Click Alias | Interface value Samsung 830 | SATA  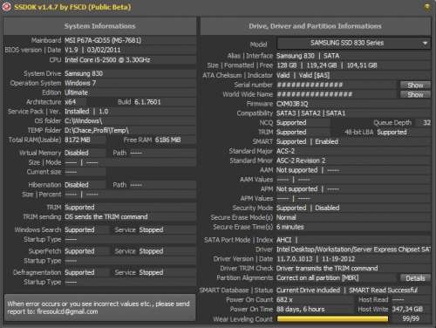click(308, 56)
